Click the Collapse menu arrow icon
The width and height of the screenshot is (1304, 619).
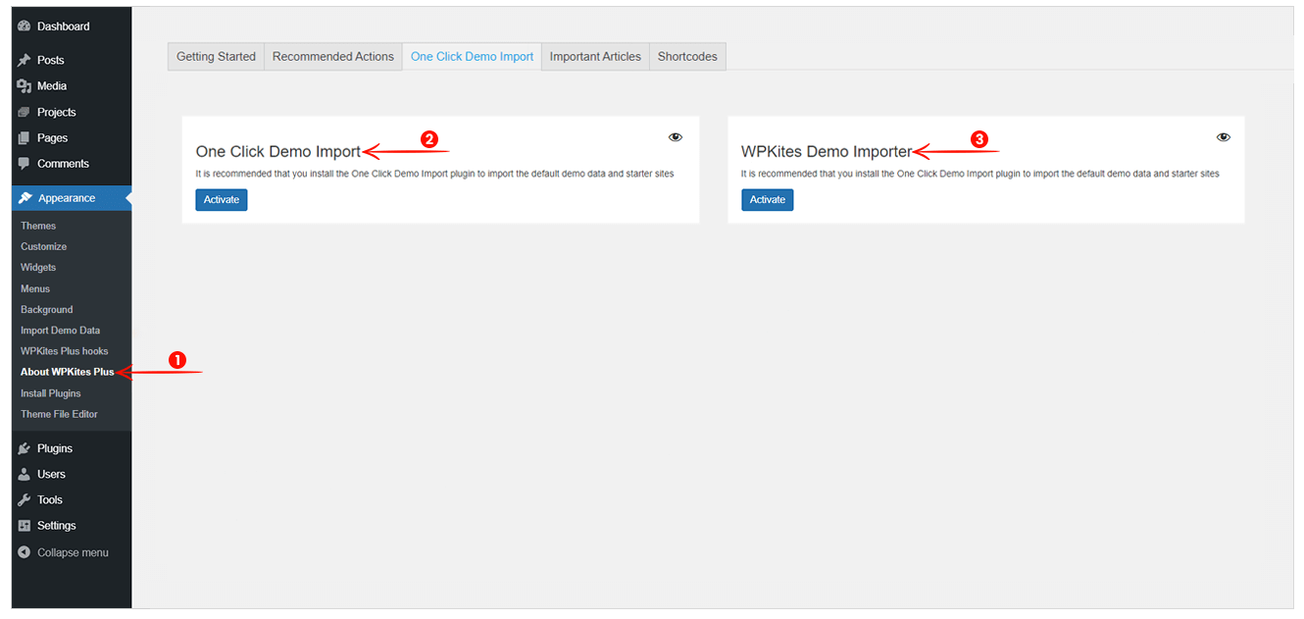(25, 552)
